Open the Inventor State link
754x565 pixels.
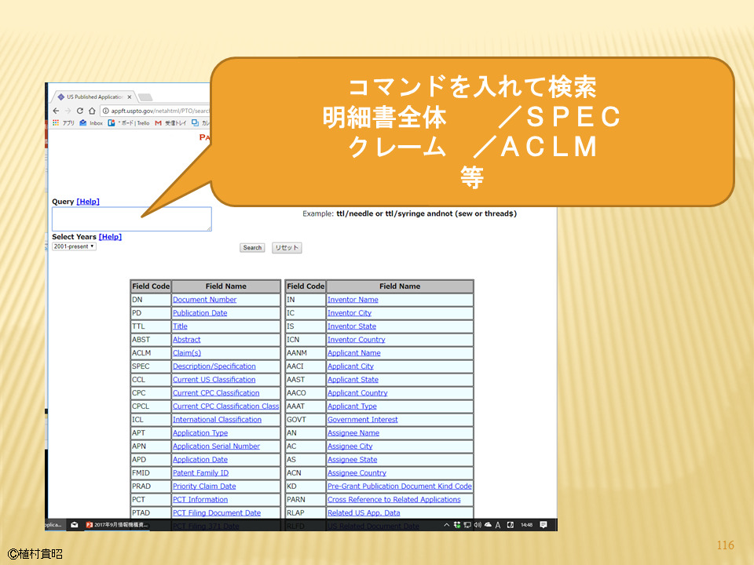click(352, 326)
